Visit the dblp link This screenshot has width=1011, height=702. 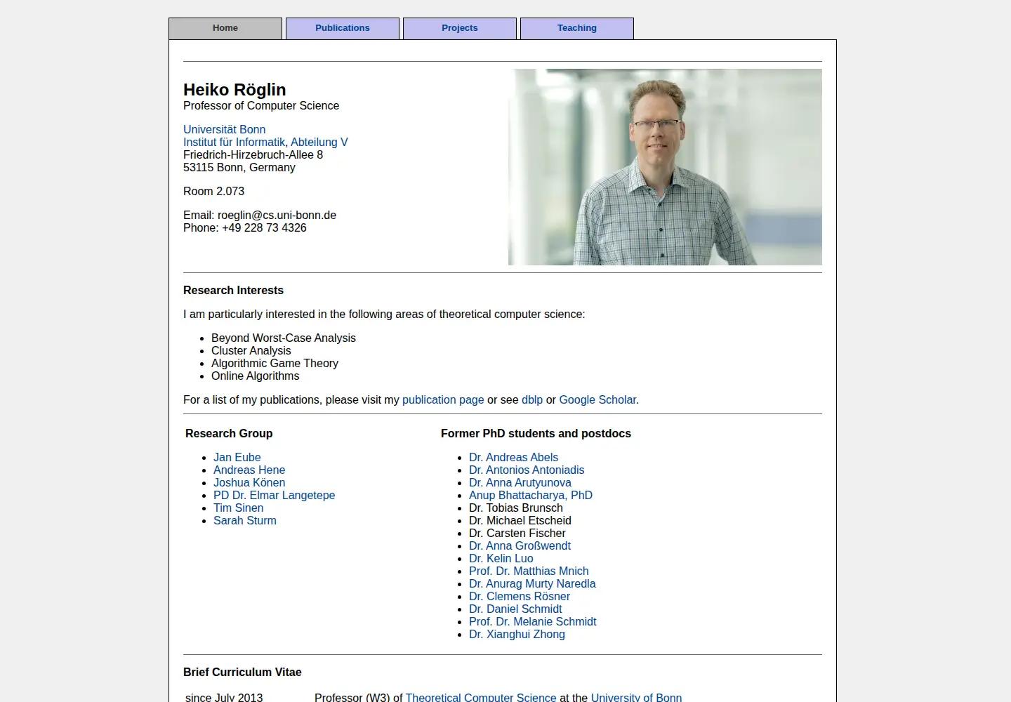[x=532, y=399]
